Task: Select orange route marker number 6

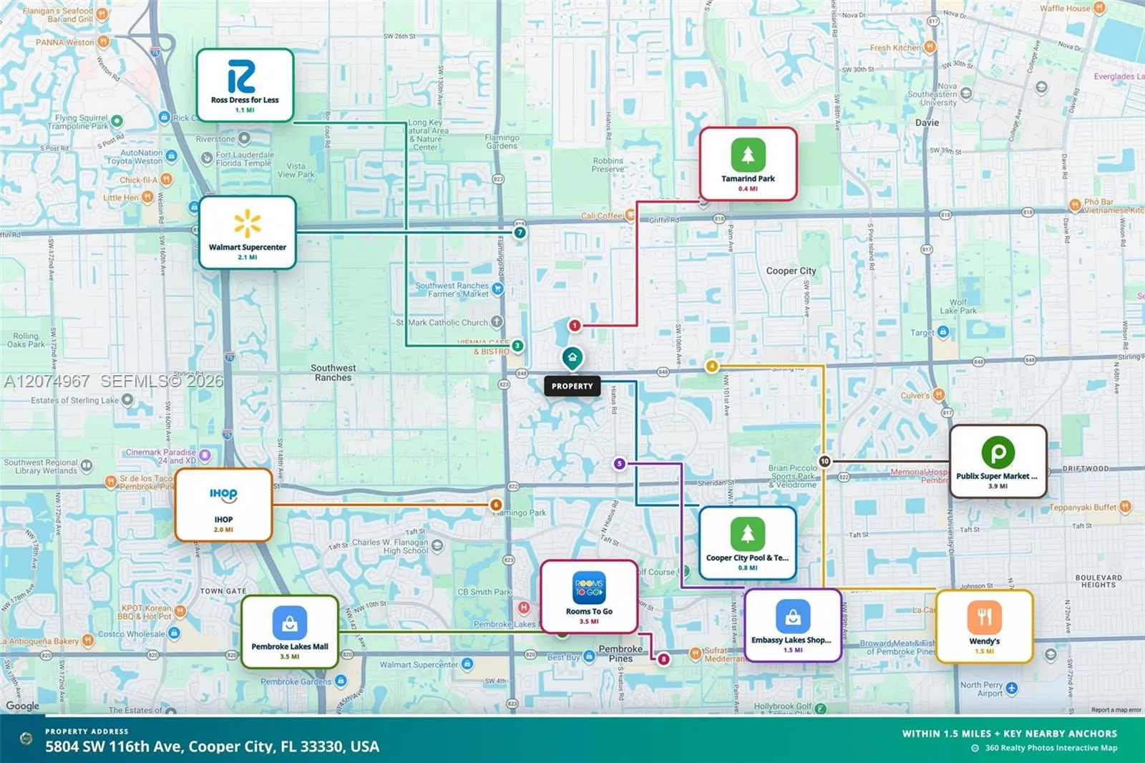Action: [496, 505]
